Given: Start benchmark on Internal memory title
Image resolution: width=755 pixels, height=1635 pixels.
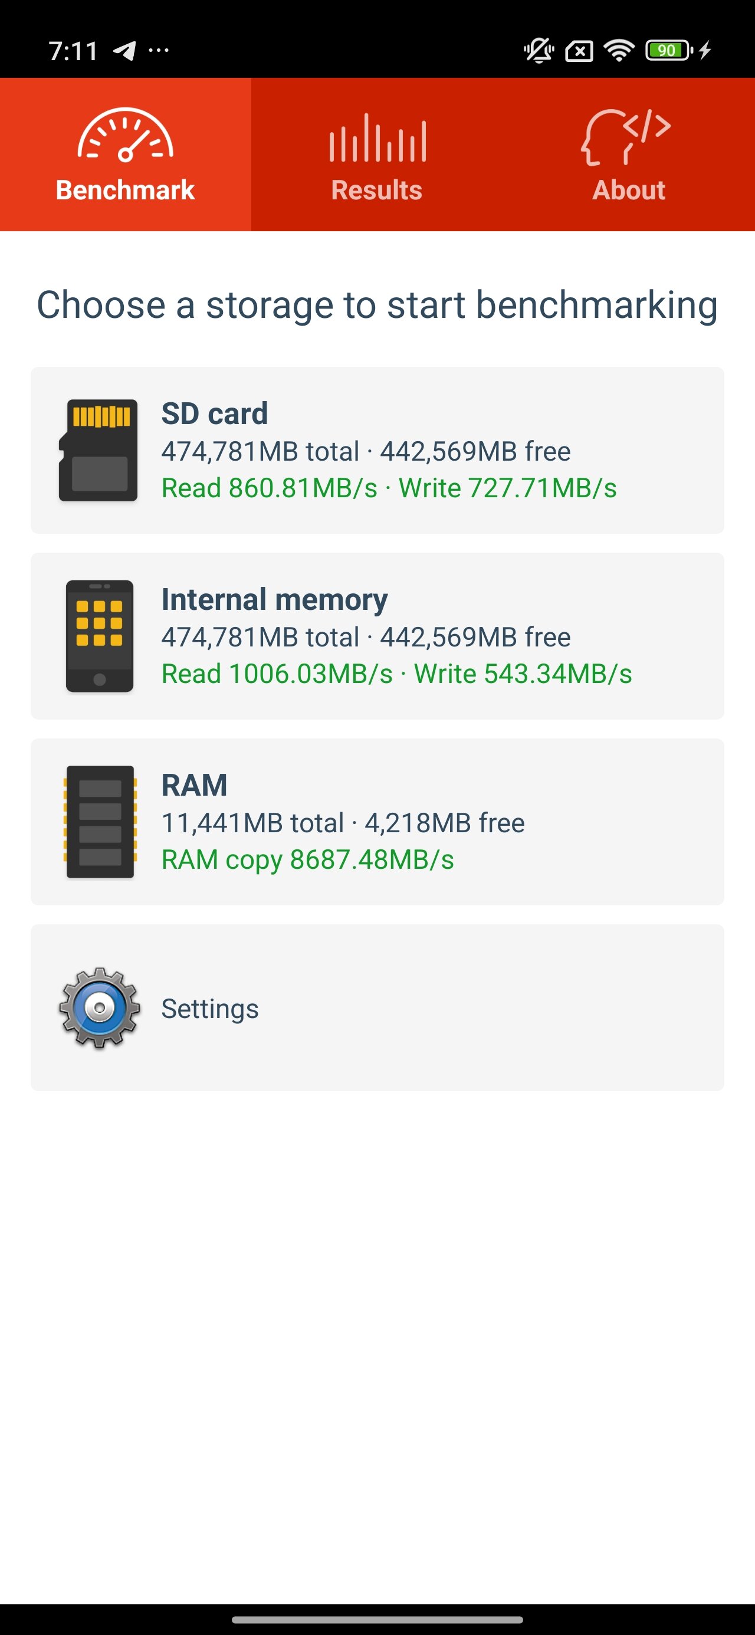Looking at the screenshot, I should pos(274,600).
